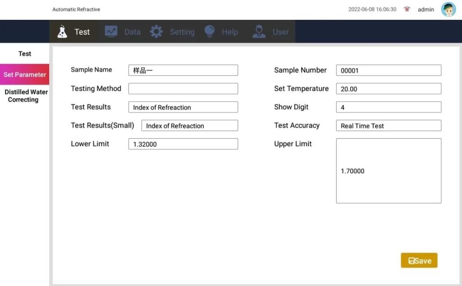Click the empty Testing Method field

click(x=183, y=89)
